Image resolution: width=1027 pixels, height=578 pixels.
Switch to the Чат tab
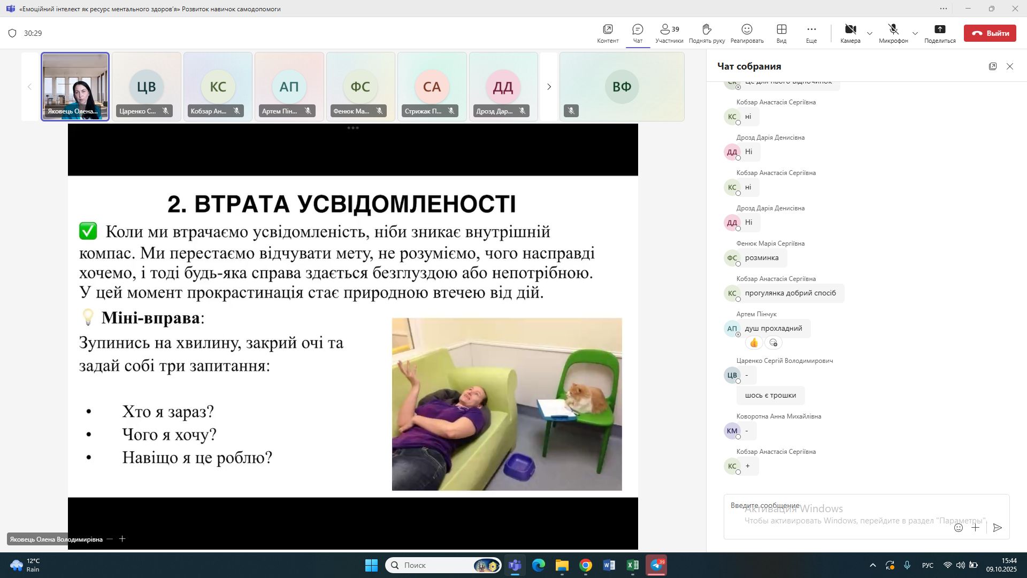(x=638, y=29)
